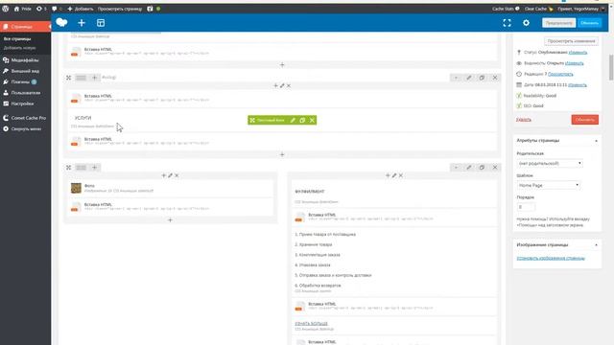Open page settings gear in blue toolbar
Image resolution: width=614 pixels, height=345 pixels.
[526, 23]
